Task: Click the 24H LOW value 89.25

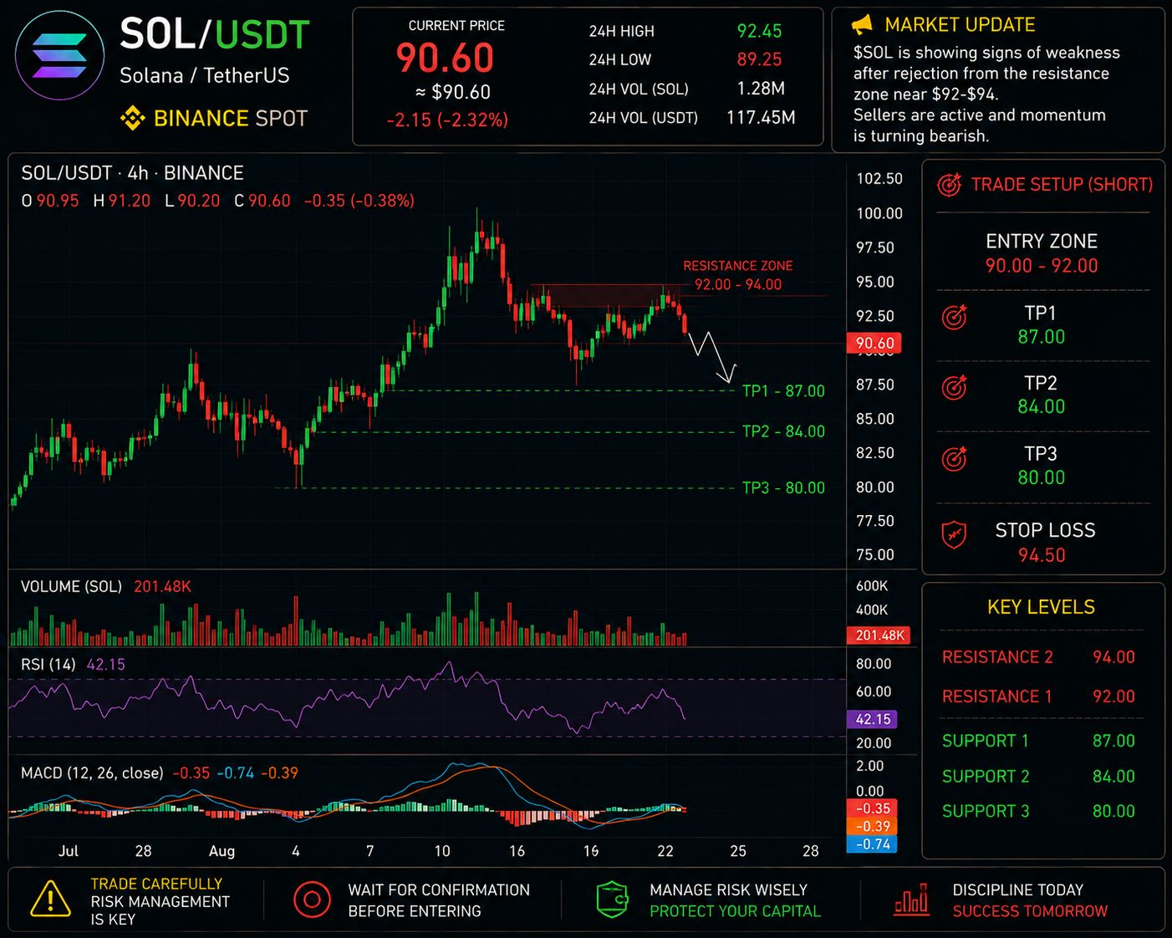Action: [759, 59]
